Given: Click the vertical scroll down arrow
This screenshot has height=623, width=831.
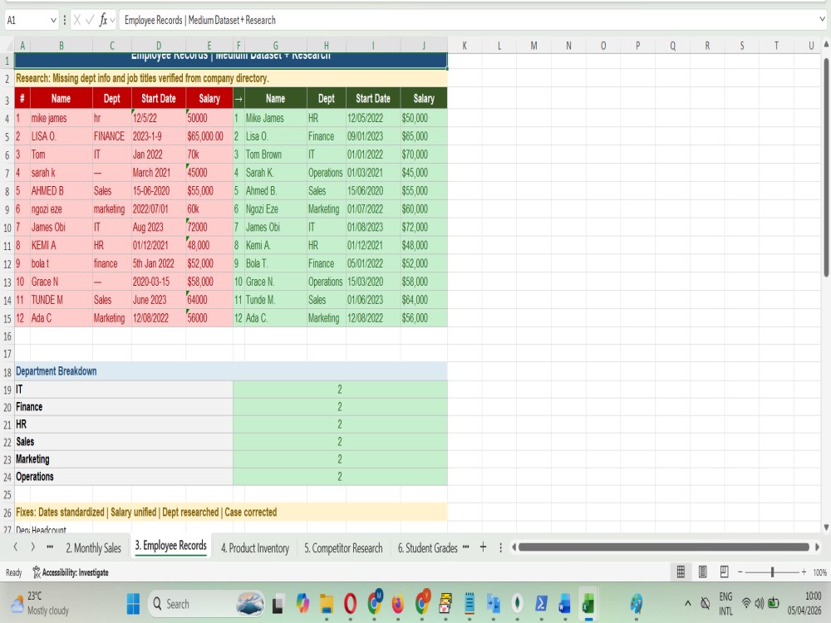Looking at the screenshot, I should pos(826,527).
